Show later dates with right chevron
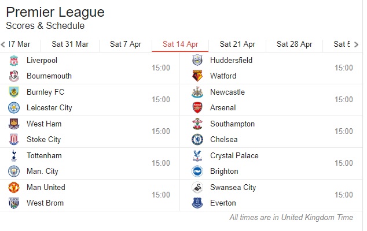Image resolution: width=367 pixels, height=231 pixels. click(356, 44)
